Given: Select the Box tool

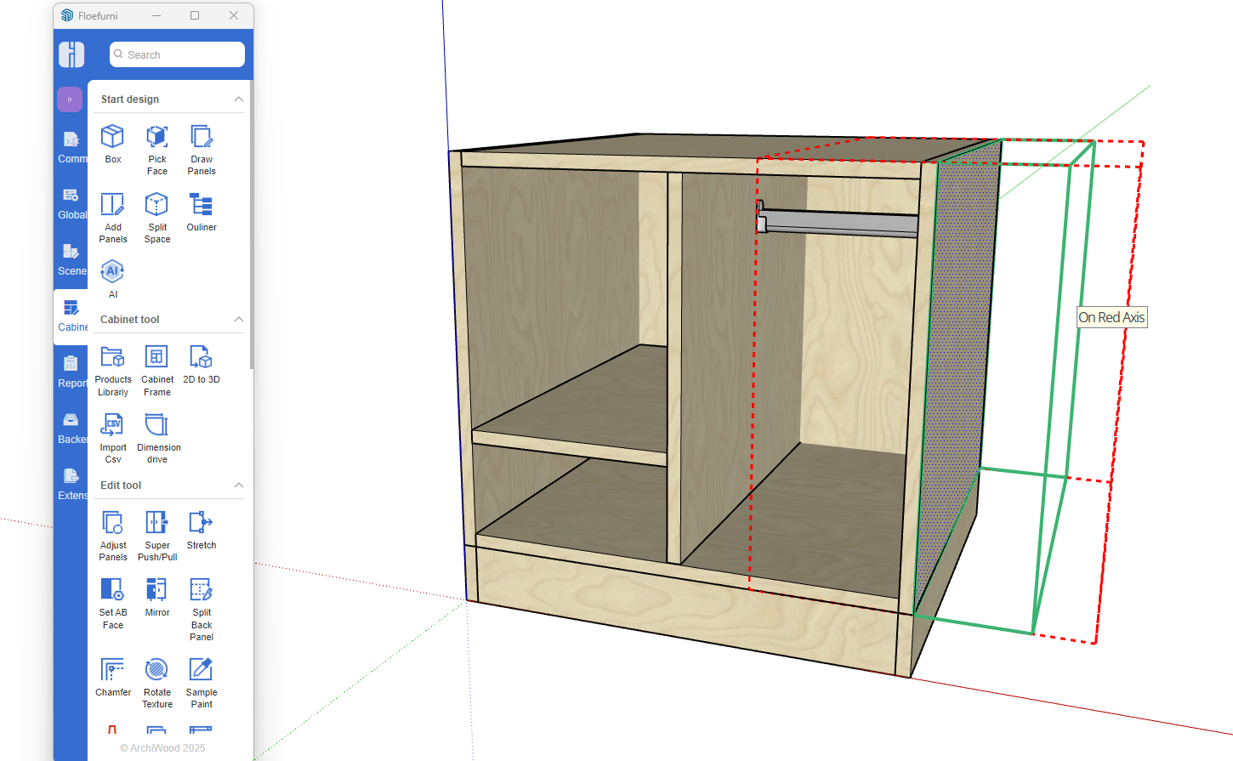Looking at the screenshot, I should pos(112,144).
